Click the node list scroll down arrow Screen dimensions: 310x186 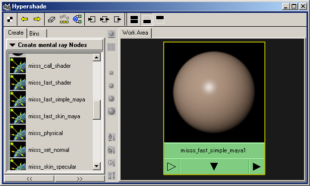click(97, 166)
